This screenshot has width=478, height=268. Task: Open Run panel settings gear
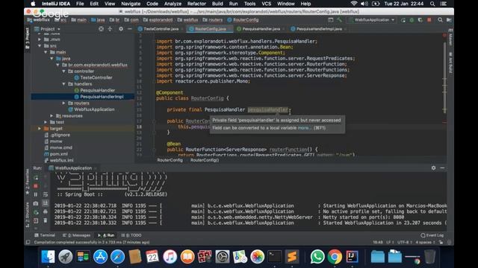click(x=433, y=167)
